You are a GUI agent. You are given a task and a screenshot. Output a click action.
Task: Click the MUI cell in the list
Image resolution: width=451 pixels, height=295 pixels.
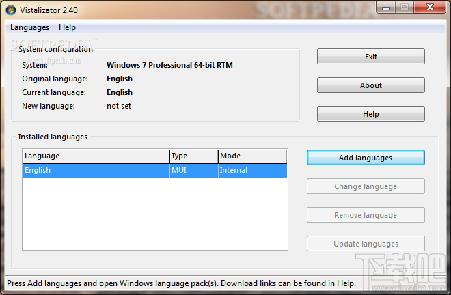point(194,171)
